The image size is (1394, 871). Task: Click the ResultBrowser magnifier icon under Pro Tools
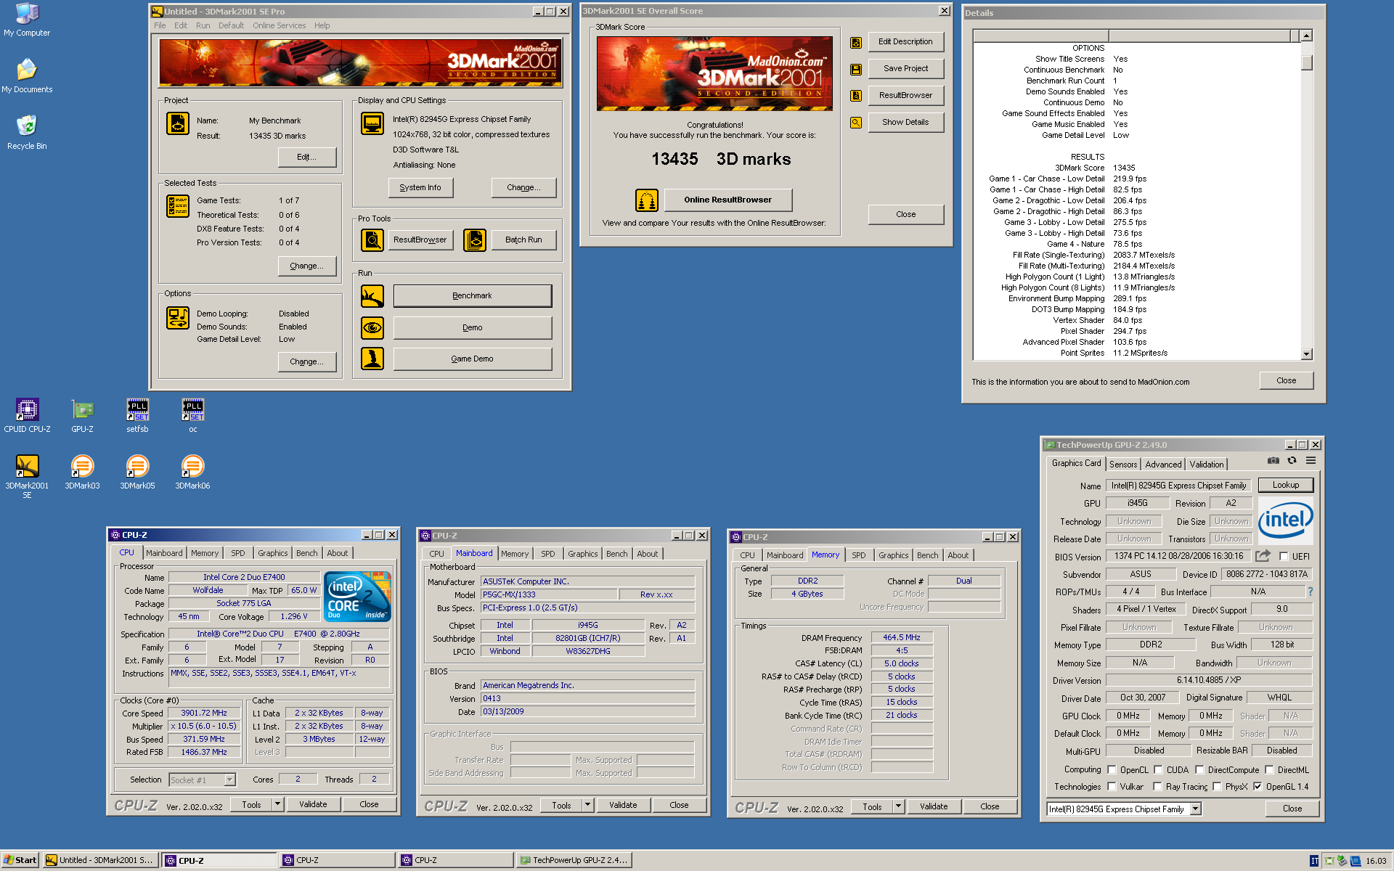click(372, 240)
